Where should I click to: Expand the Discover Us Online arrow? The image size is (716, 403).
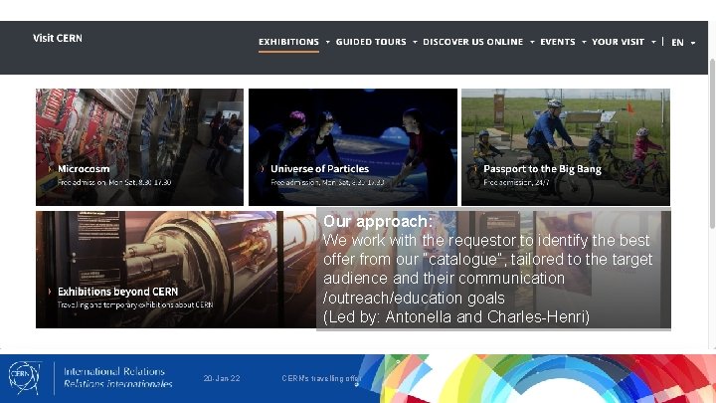click(x=532, y=42)
